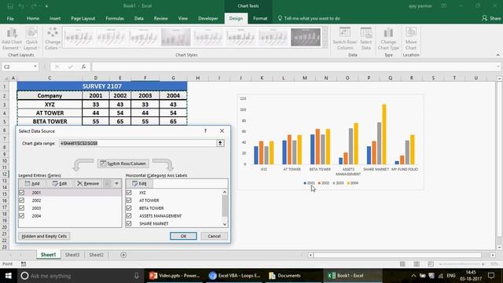Open Quick Layout gallery

point(31,39)
